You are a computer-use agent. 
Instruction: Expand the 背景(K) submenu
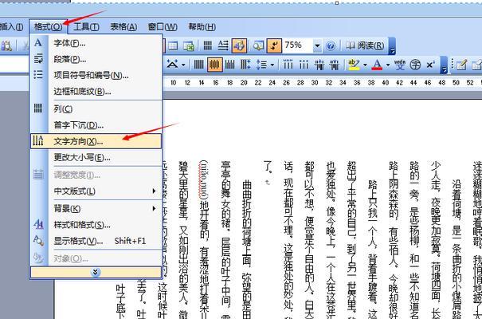point(96,209)
